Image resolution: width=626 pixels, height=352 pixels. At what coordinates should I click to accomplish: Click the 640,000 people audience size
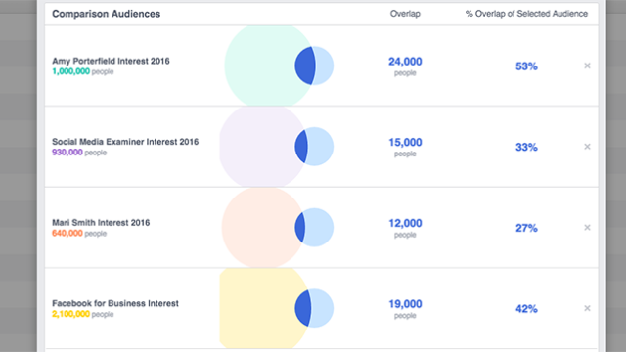click(x=79, y=234)
